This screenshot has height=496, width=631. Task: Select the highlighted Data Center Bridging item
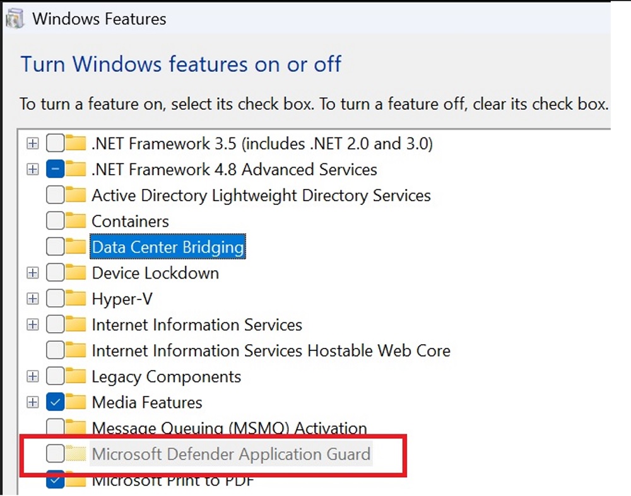[x=167, y=246]
